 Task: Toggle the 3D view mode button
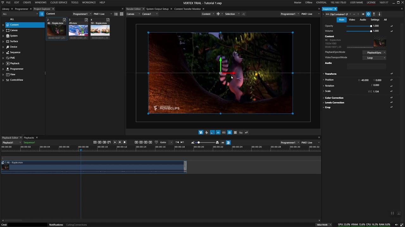(x=218, y=132)
